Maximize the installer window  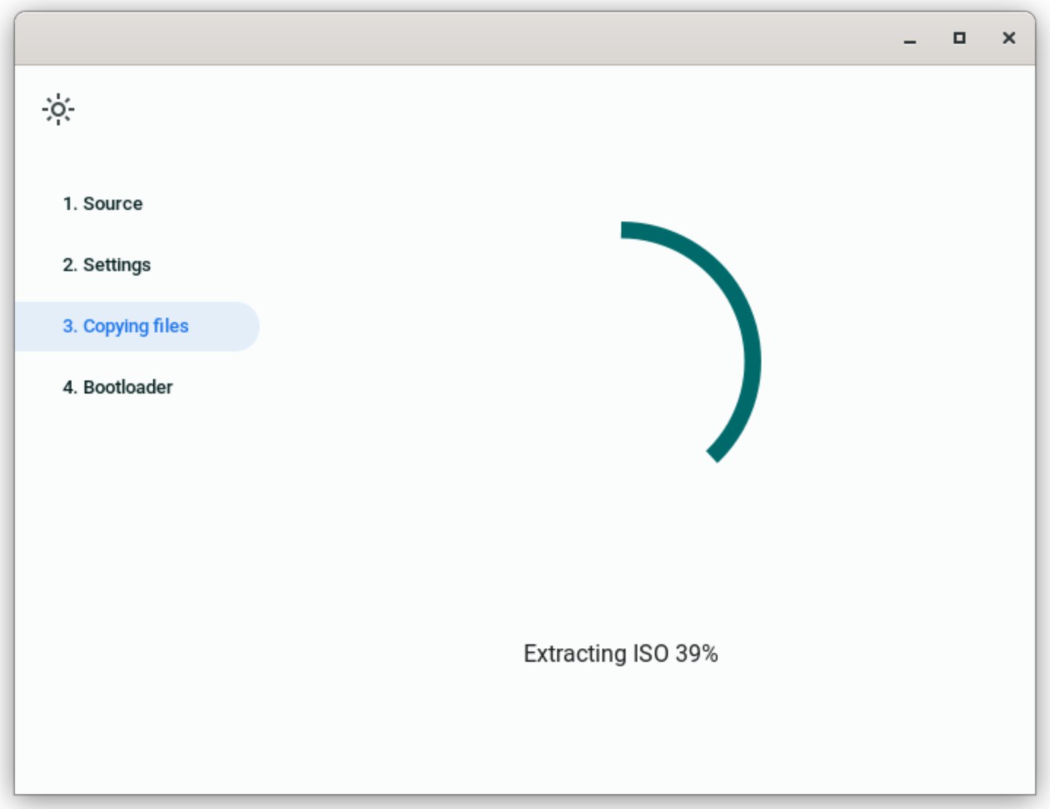pyautogui.click(x=960, y=38)
